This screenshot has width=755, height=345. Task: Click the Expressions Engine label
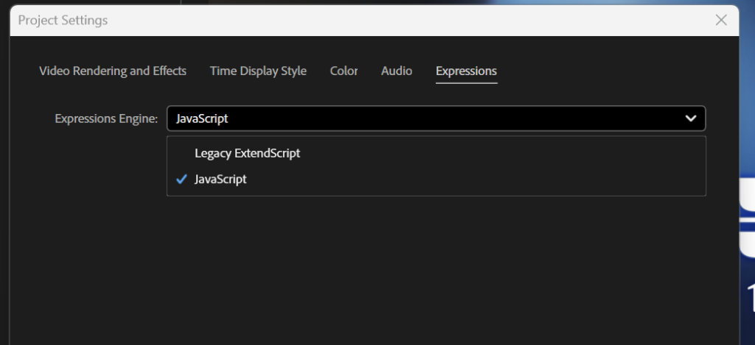(106, 118)
